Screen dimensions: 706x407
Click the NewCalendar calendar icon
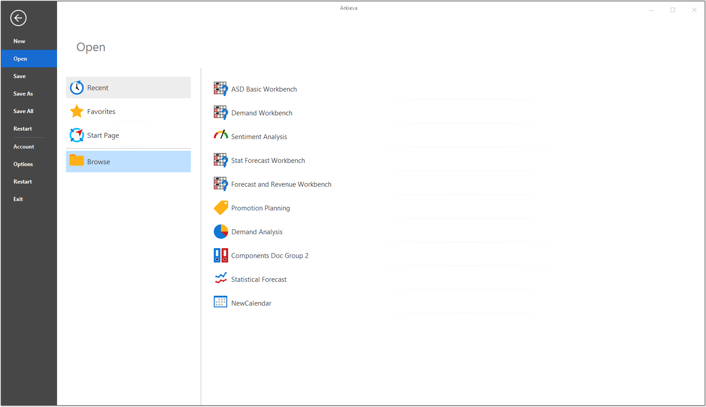(x=221, y=302)
